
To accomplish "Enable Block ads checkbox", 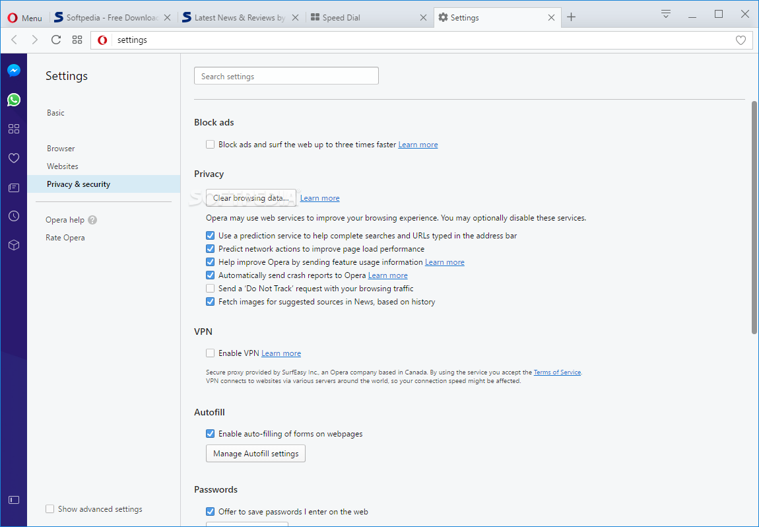I will pos(210,145).
